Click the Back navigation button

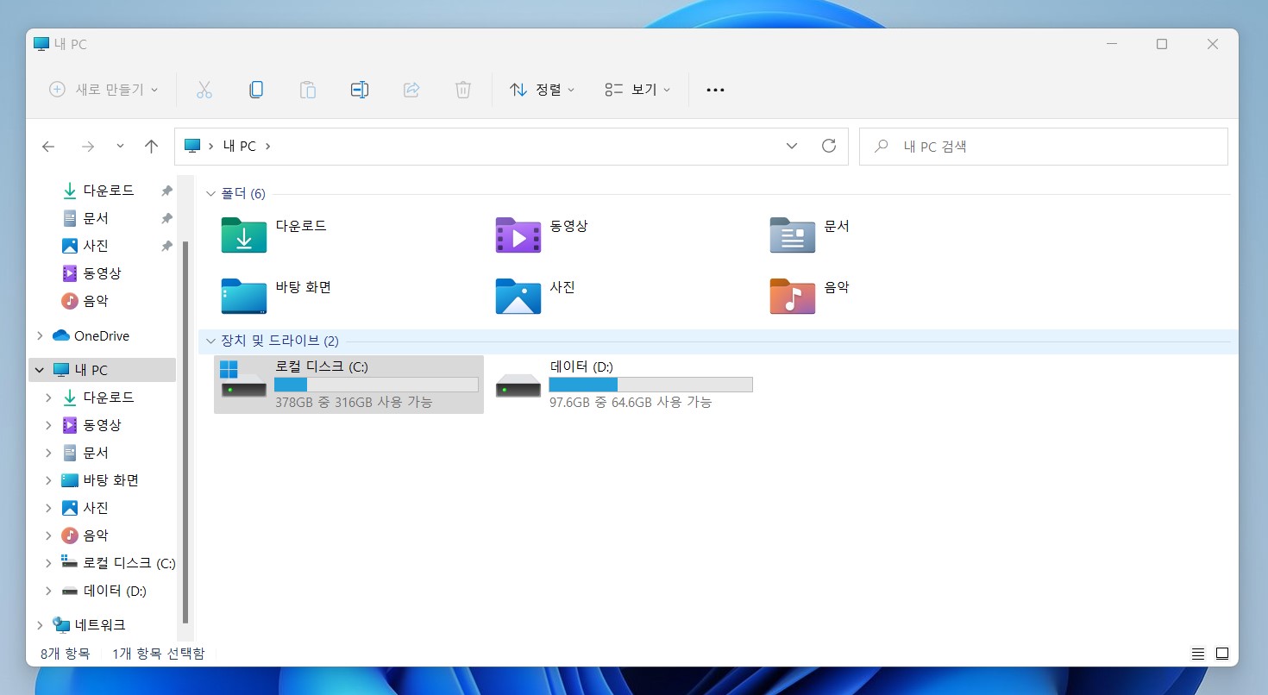pos(48,146)
